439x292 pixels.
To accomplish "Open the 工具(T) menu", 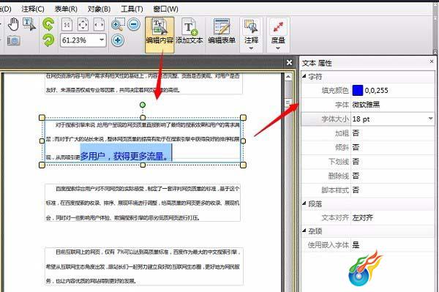I will coord(132,9).
